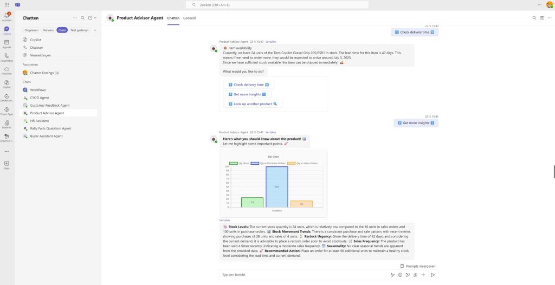Search chats with magnifier in Chatten header
Viewport: 555px width, 285px height.
pyautogui.click(x=82, y=18)
